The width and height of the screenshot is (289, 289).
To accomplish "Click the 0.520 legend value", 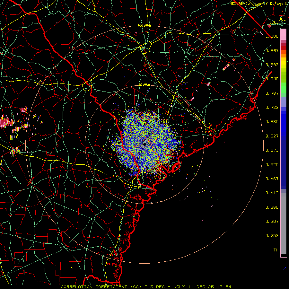I will coord(272,165).
